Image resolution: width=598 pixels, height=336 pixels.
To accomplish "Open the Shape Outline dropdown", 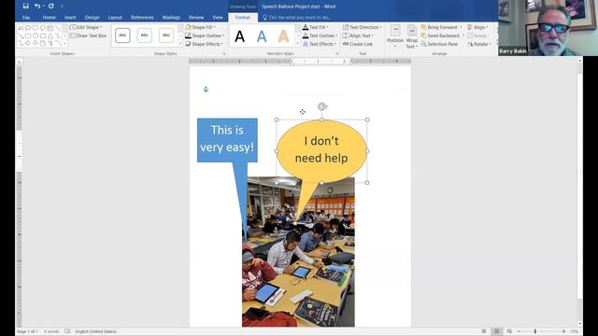I will pos(205,35).
